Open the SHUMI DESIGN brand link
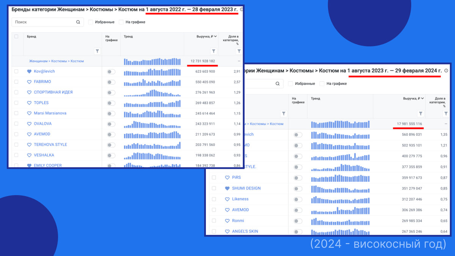This screenshot has width=455, height=256. coord(246,188)
